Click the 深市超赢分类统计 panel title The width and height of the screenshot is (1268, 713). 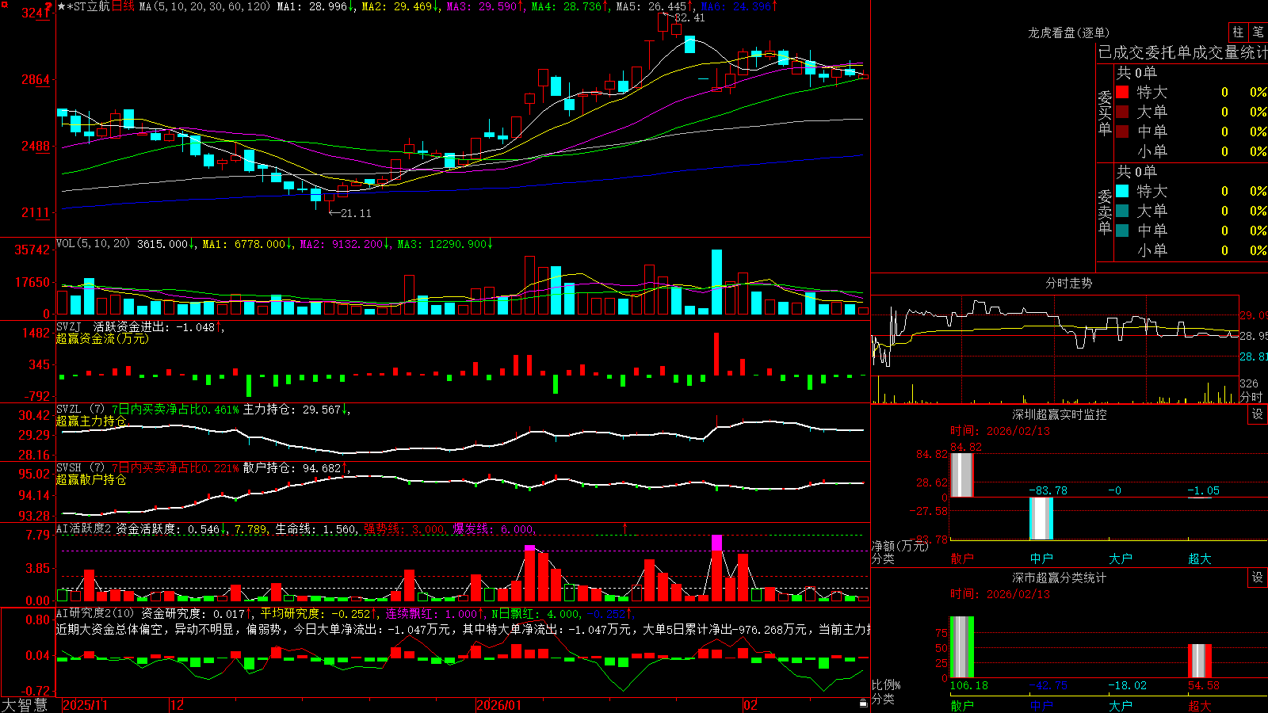(x=1060, y=578)
